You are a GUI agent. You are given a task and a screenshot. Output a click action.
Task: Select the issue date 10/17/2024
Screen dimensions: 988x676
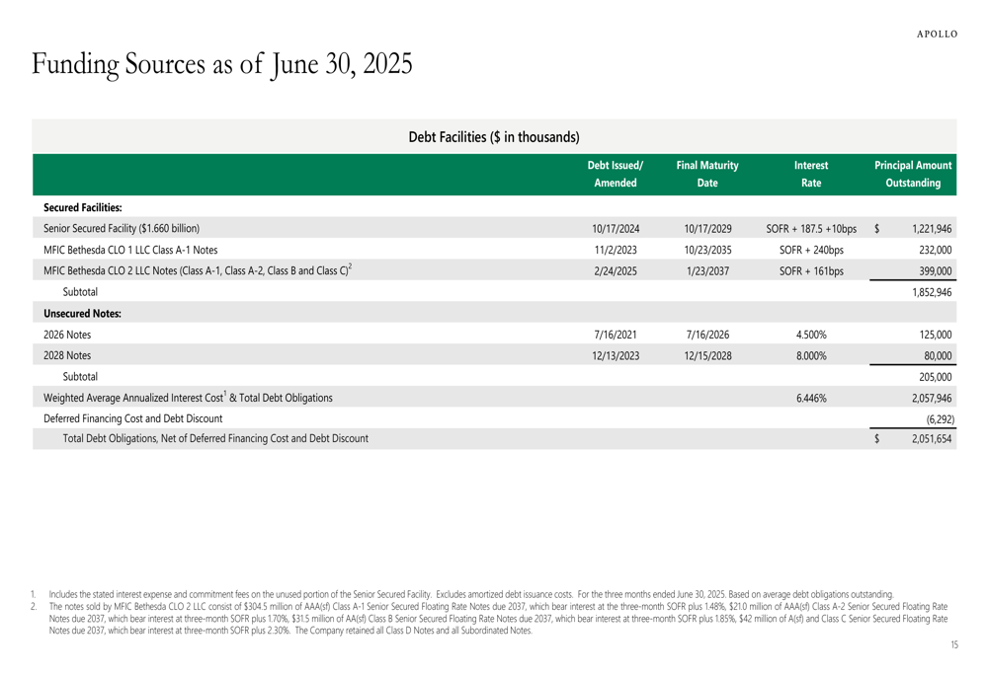pyautogui.click(x=616, y=229)
